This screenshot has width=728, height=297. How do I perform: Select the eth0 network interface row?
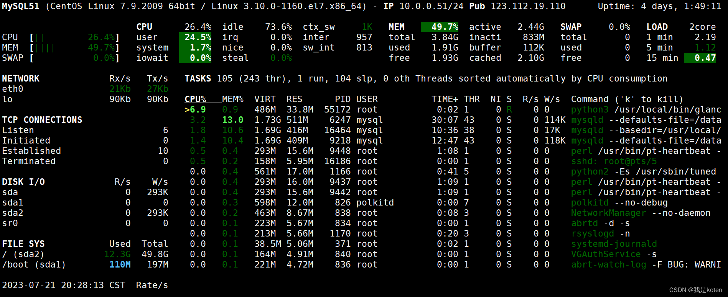(x=85, y=89)
